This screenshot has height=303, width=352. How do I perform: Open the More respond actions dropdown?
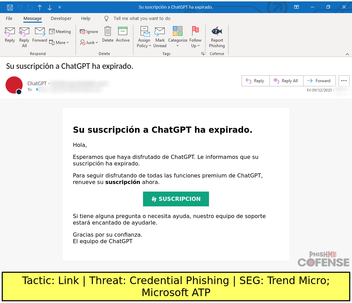[59, 42]
